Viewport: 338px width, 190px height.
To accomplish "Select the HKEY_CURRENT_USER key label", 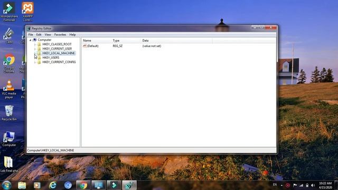I will pyautogui.click(x=57, y=49).
